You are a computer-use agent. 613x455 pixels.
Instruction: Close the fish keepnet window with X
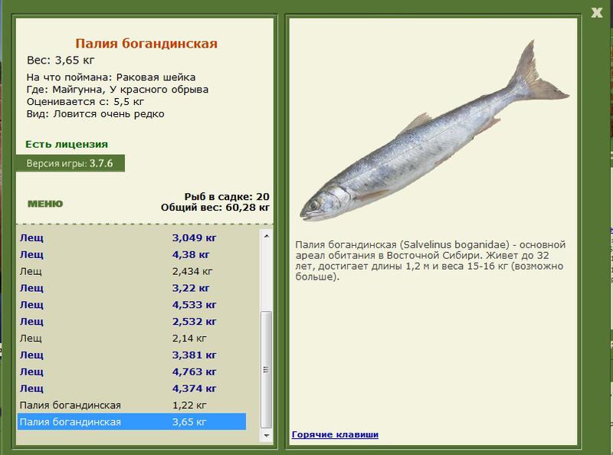click(x=597, y=12)
